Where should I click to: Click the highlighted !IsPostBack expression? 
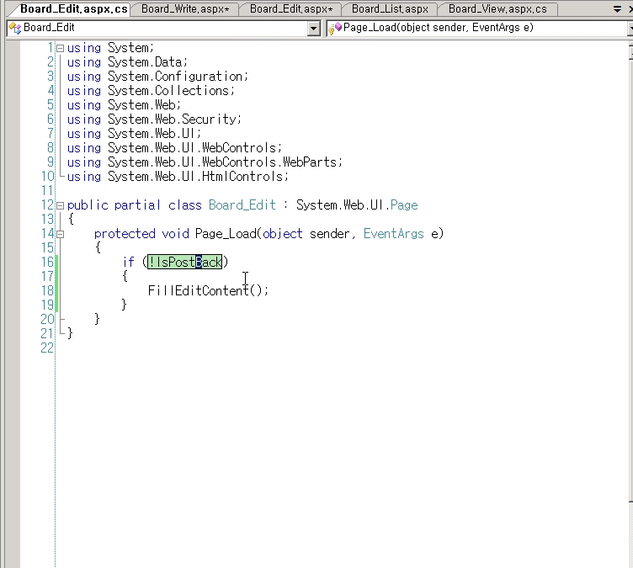pyautogui.click(x=185, y=262)
